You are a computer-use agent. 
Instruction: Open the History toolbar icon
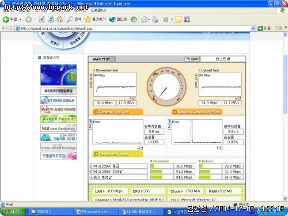[134, 20]
